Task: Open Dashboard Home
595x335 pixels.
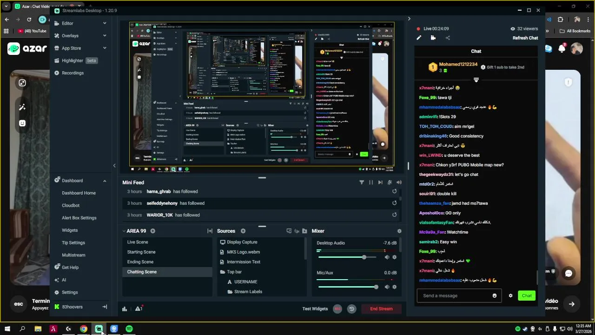Action: tap(79, 193)
